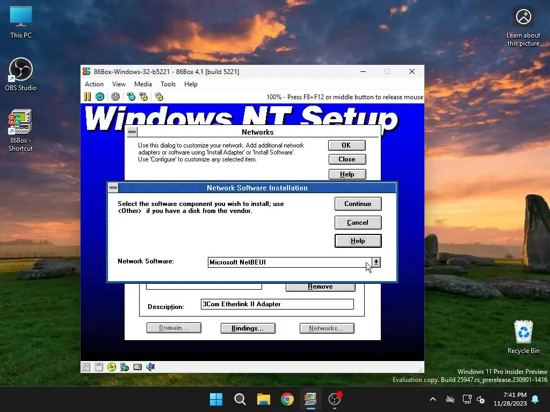Open OBS Studio desktop shortcut
The width and height of the screenshot is (550, 412).
pos(21,74)
